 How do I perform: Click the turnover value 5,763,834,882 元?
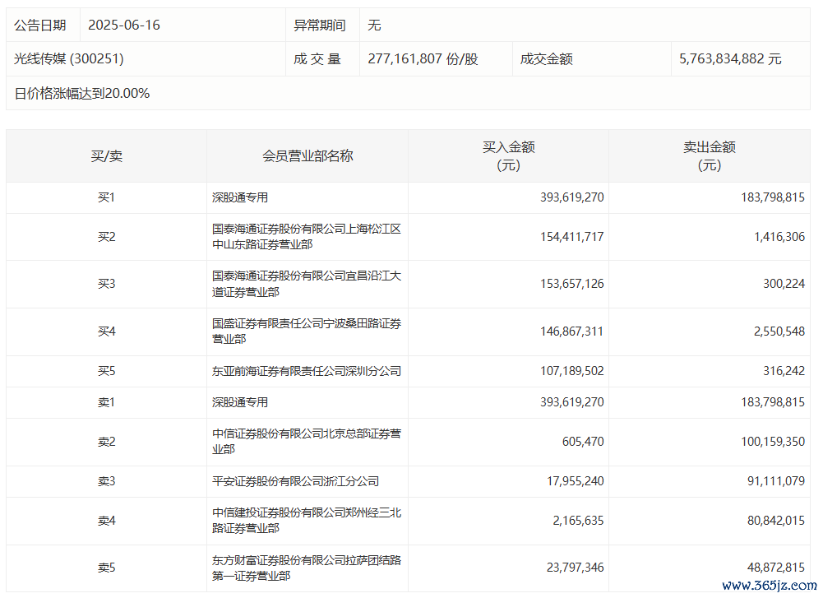[730, 58]
